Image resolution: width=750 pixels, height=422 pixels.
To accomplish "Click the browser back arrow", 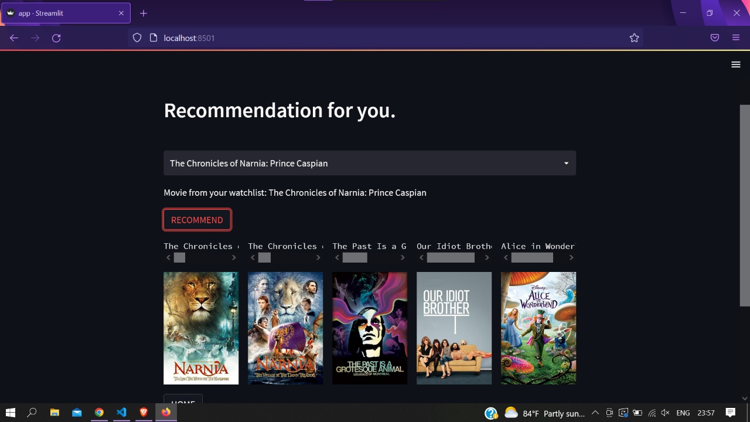I will (x=14, y=38).
